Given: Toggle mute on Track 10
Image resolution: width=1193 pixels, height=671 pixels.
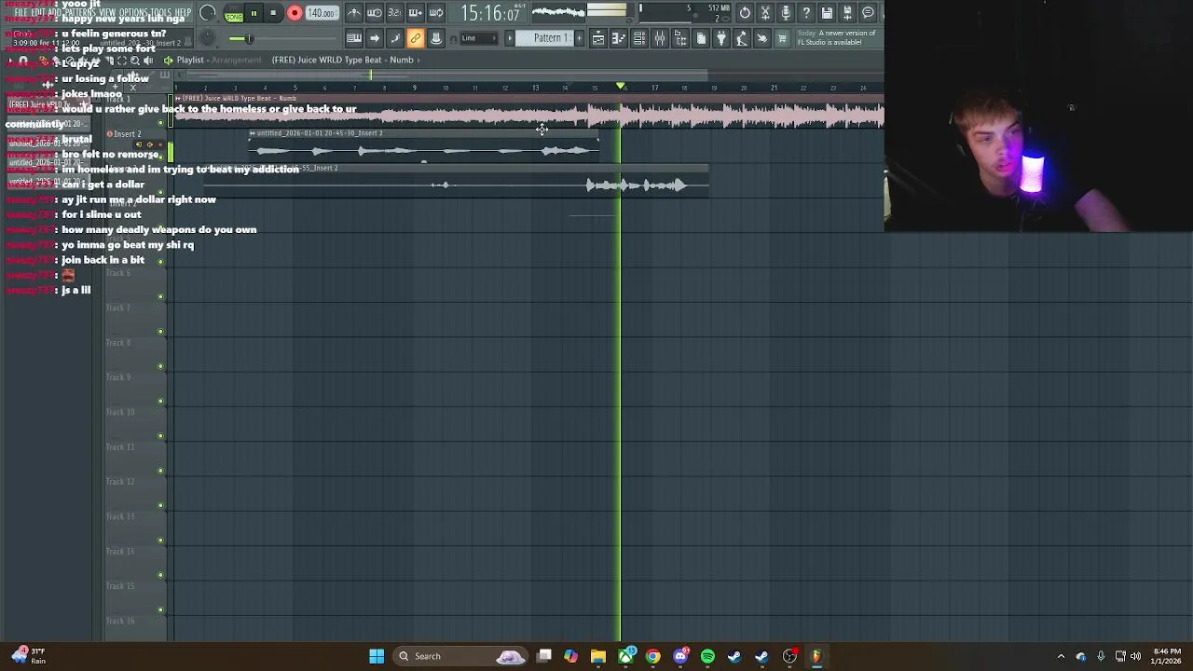Looking at the screenshot, I should click(161, 435).
